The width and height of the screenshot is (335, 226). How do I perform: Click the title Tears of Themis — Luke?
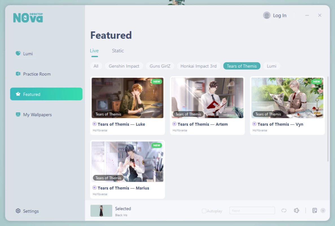pyautogui.click(x=121, y=124)
